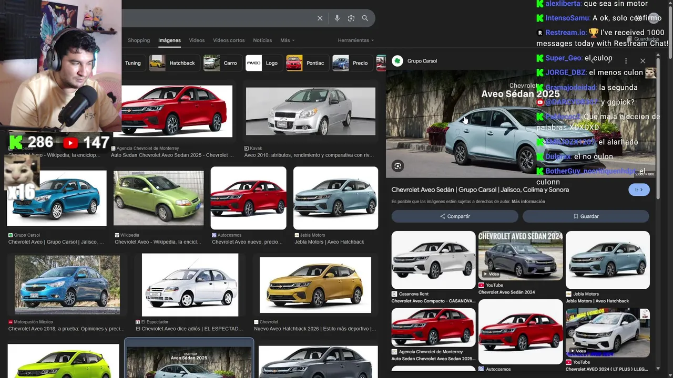Click the Compartir button

(455, 216)
